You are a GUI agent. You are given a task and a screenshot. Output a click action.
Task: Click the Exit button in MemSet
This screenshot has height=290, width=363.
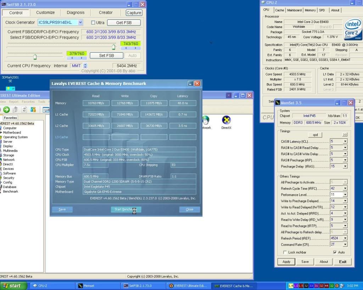(x=343, y=262)
